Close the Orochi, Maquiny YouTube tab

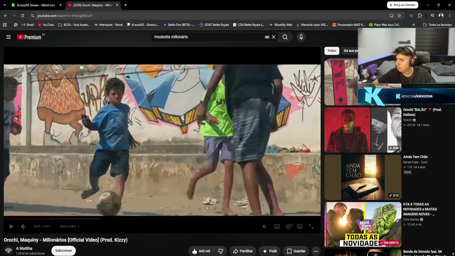pyautogui.click(x=117, y=5)
